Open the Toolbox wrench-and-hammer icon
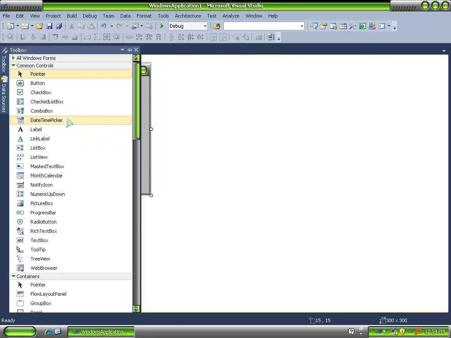 tap(353, 26)
